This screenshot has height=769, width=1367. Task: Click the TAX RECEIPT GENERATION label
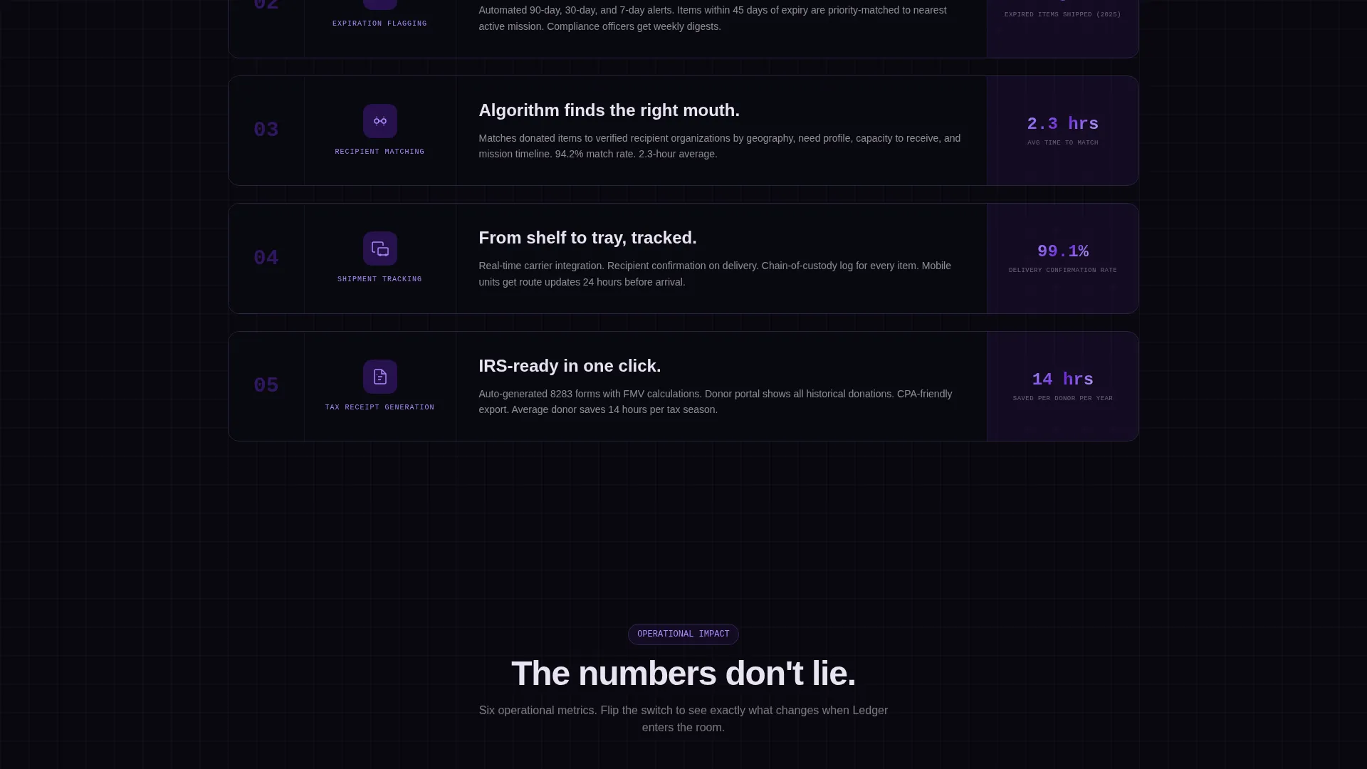pyautogui.click(x=379, y=407)
